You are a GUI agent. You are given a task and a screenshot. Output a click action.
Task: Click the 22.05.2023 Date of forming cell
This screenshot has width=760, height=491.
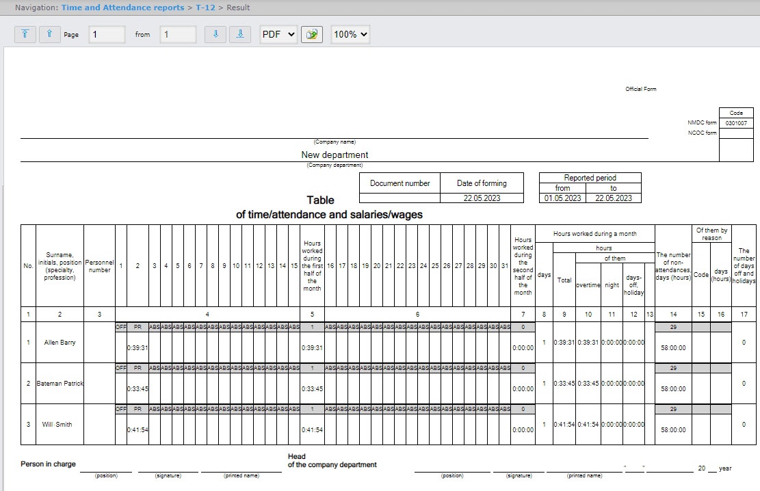[482, 198]
